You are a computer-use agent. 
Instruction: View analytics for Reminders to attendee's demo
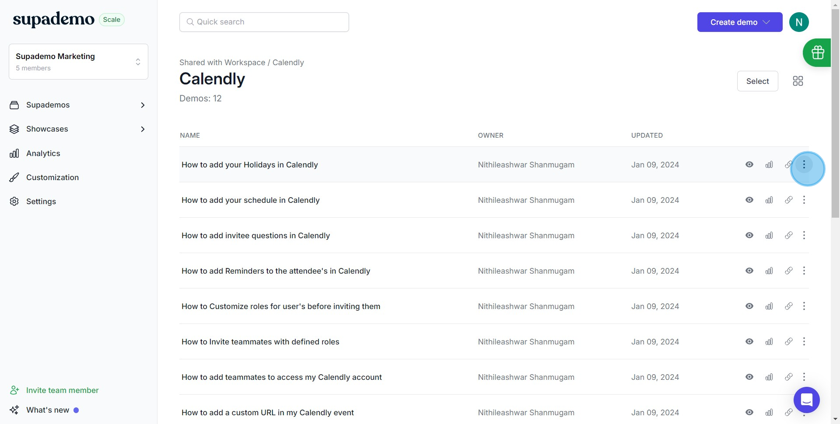pyautogui.click(x=769, y=271)
